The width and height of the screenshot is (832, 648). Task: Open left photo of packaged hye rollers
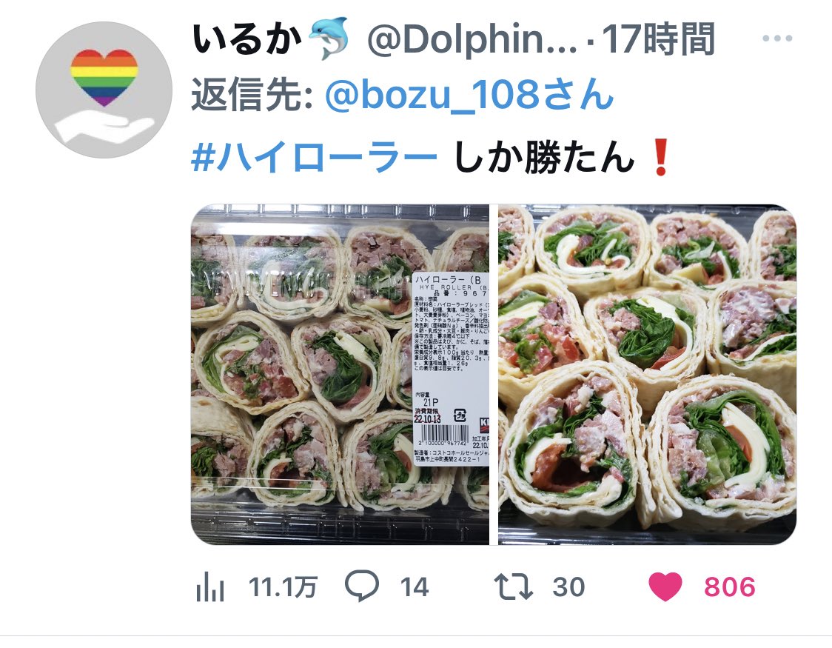click(x=340, y=374)
